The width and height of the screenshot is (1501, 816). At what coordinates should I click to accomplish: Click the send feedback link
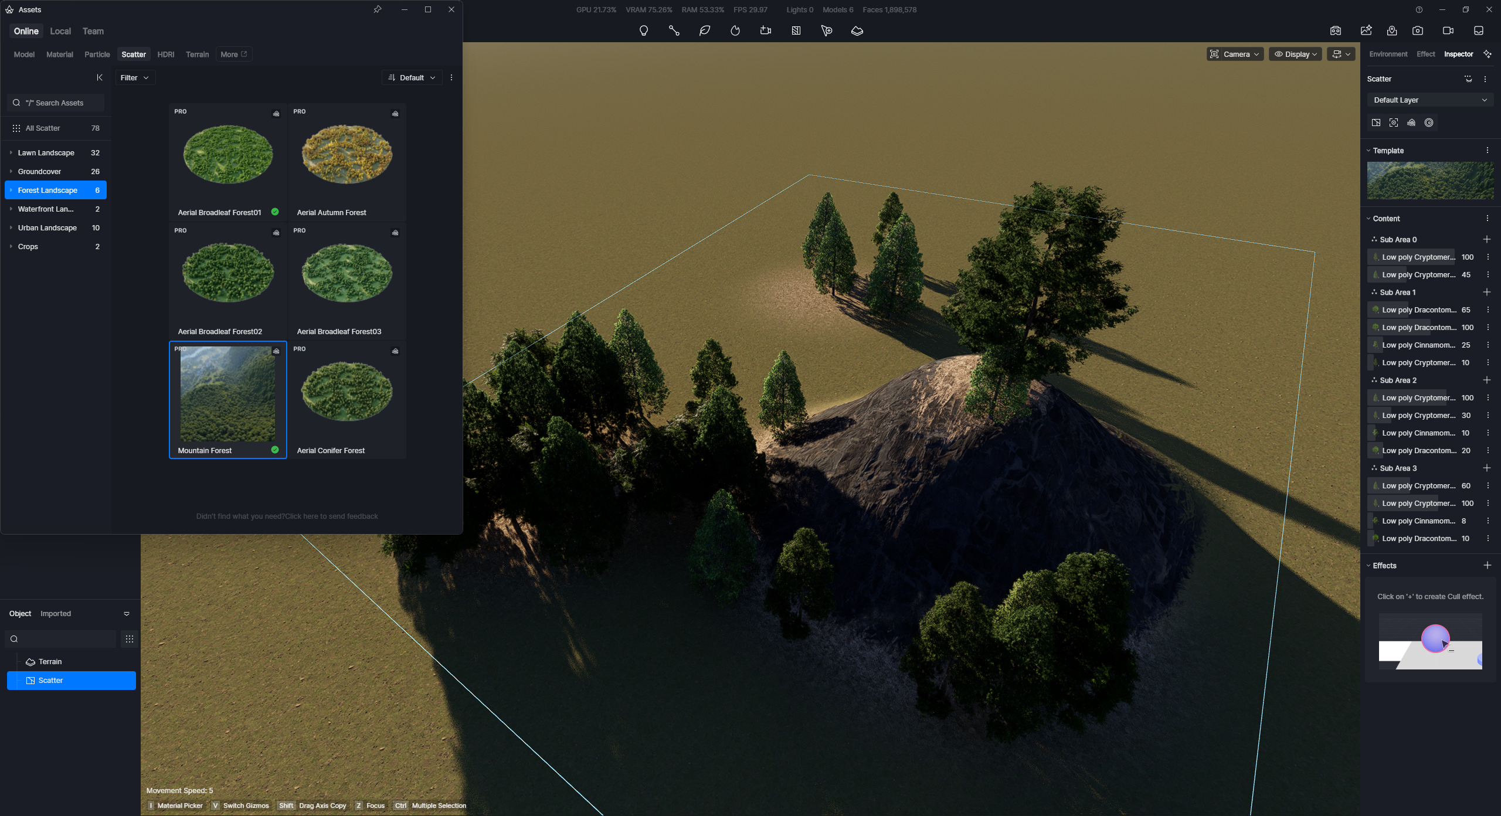click(x=331, y=516)
